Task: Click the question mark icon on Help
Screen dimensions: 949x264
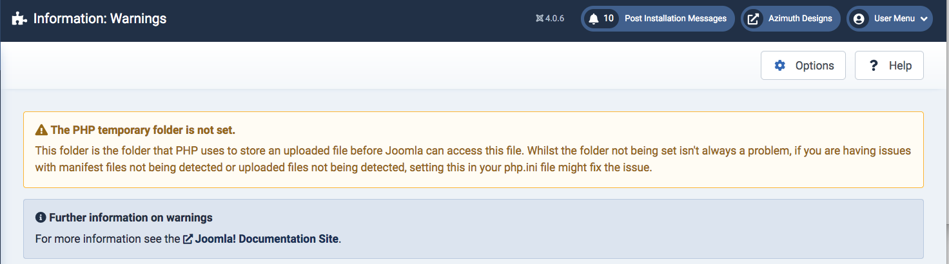Action: [874, 66]
